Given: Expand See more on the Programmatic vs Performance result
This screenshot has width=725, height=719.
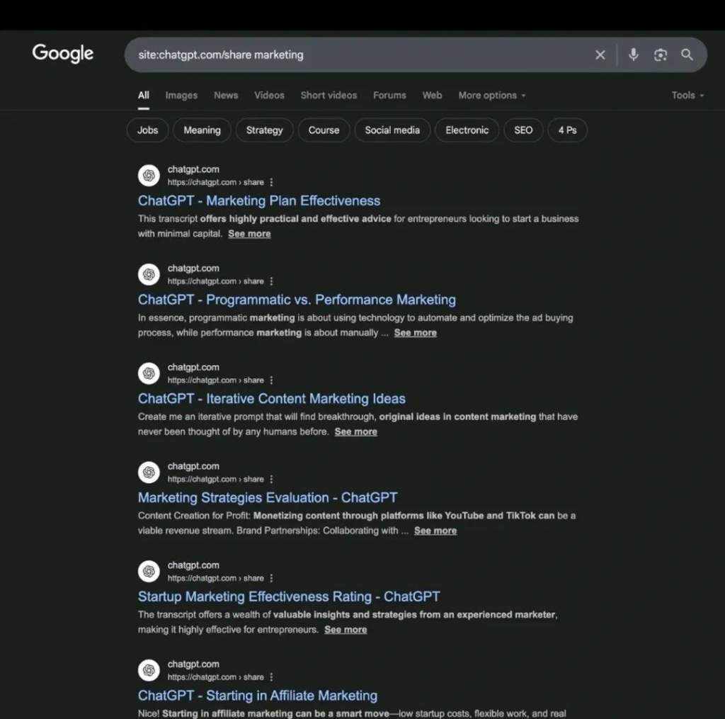Looking at the screenshot, I should [415, 332].
